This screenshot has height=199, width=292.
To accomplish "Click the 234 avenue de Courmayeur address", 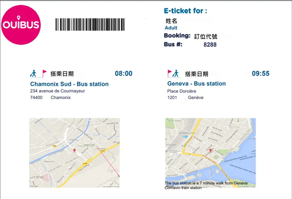I will click(57, 91).
